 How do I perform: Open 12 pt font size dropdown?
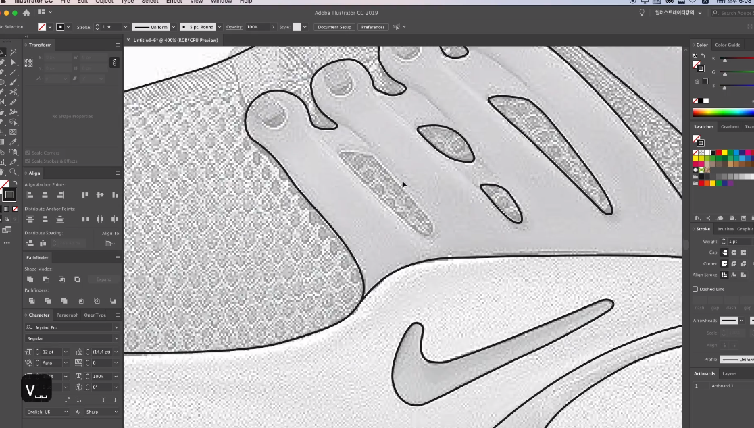click(x=66, y=352)
